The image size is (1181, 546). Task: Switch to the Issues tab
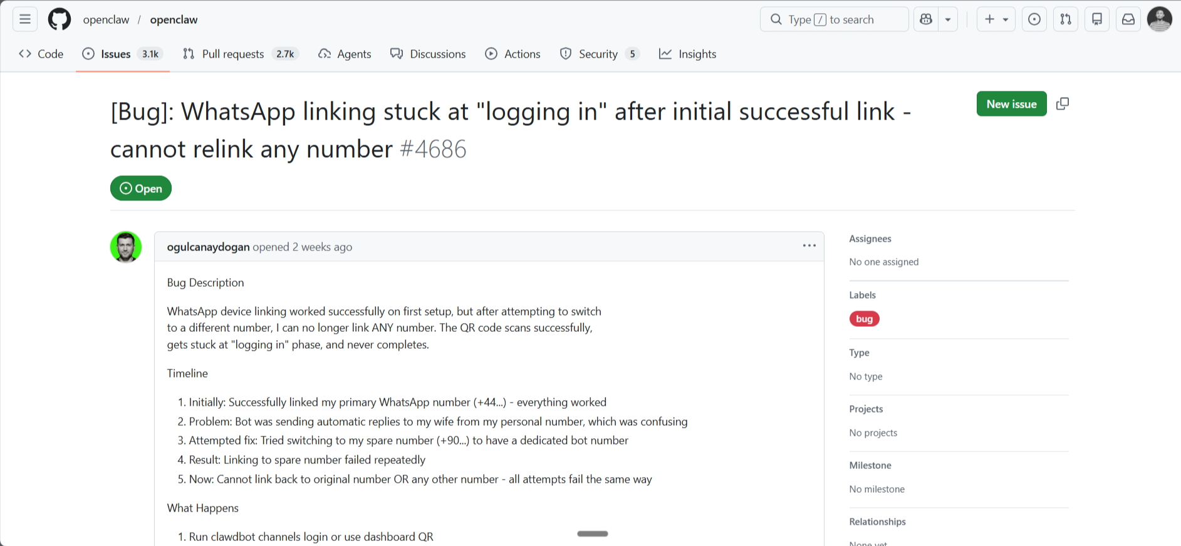123,54
